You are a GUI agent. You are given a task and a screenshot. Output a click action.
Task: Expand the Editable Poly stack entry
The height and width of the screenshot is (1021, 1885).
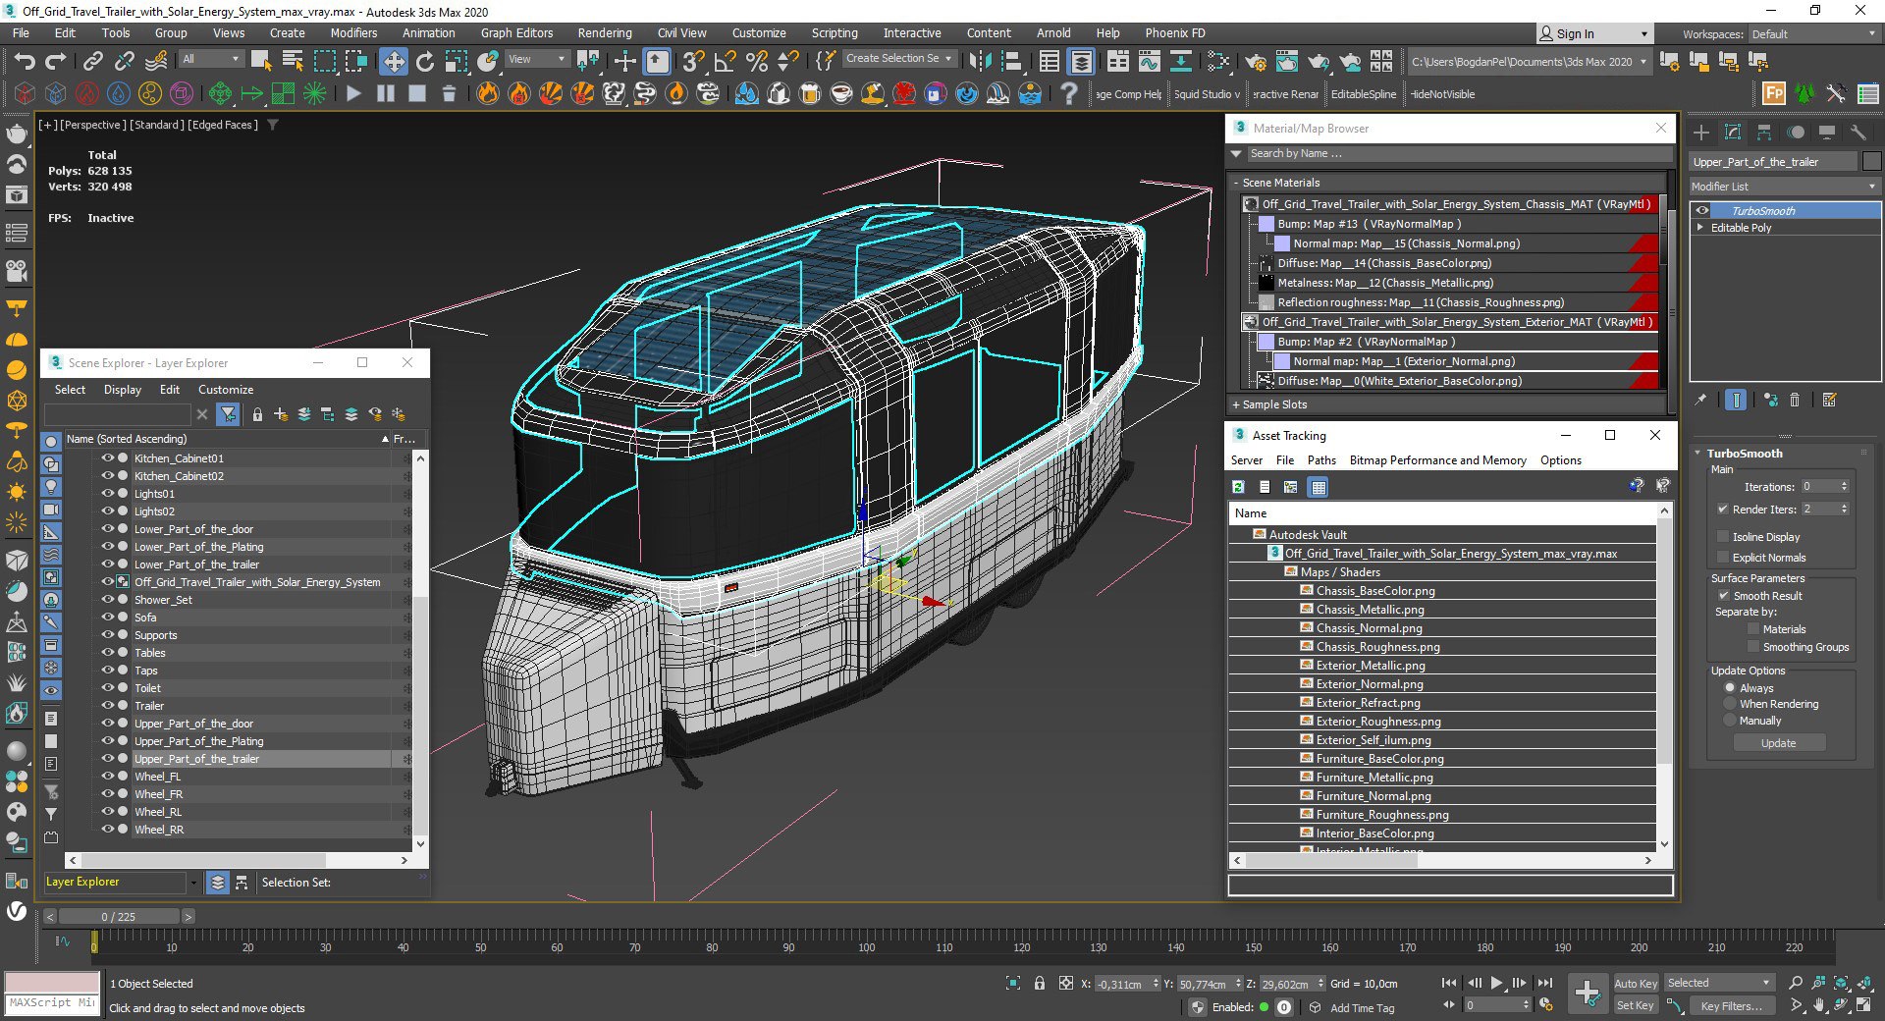pyautogui.click(x=1700, y=228)
